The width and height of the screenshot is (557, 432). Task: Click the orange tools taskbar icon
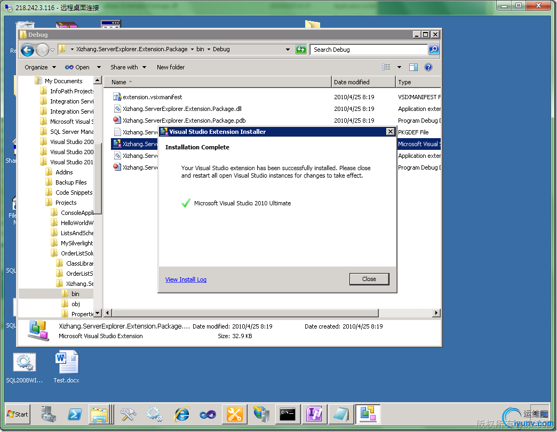[235, 414]
